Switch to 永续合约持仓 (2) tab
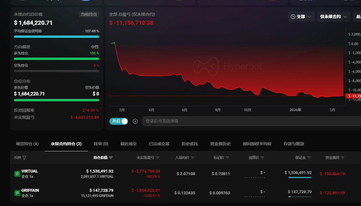The width and height of the screenshot is (361, 206). [x=66, y=144]
